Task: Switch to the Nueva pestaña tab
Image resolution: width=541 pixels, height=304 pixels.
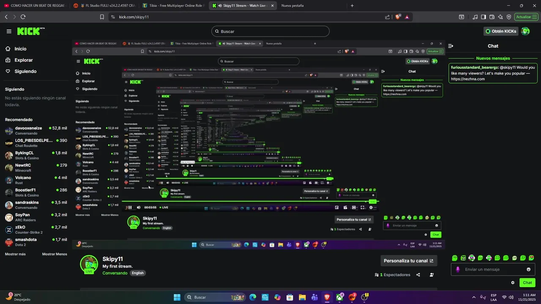Action: point(292,5)
